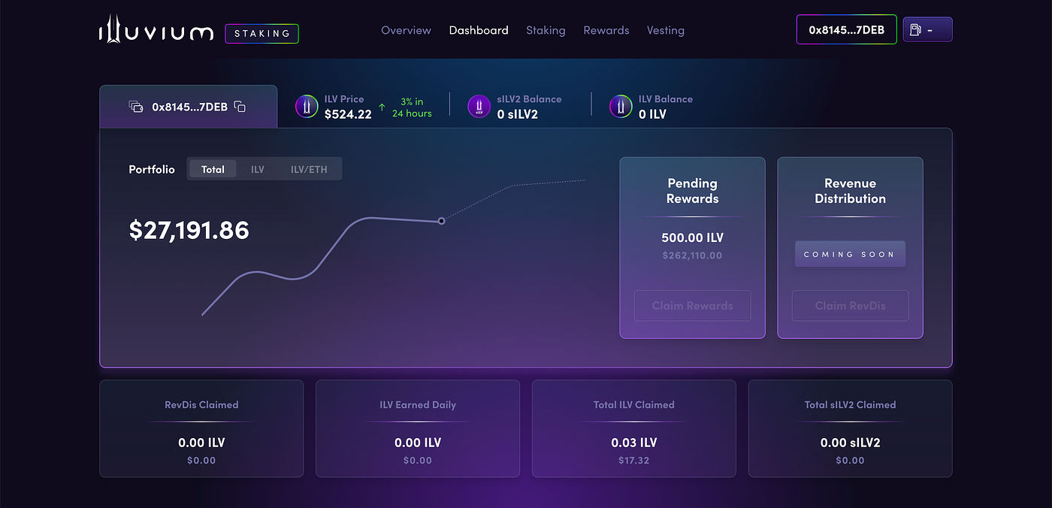Go to the Rewards page
Screen dimensions: 1052x508
tap(606, 30)
